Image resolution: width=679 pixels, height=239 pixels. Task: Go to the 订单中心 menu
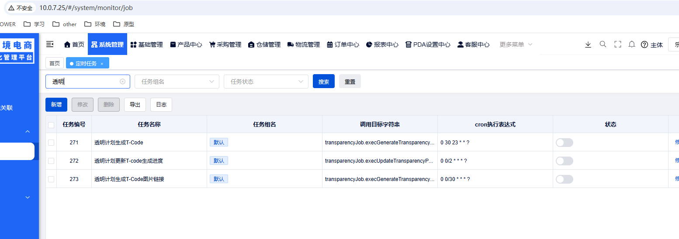click(343, 44)
